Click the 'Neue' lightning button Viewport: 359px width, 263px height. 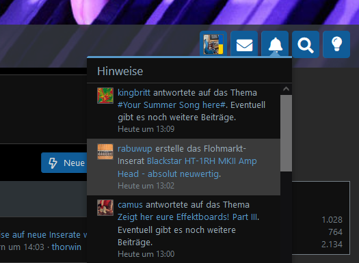tap(64, 163)
